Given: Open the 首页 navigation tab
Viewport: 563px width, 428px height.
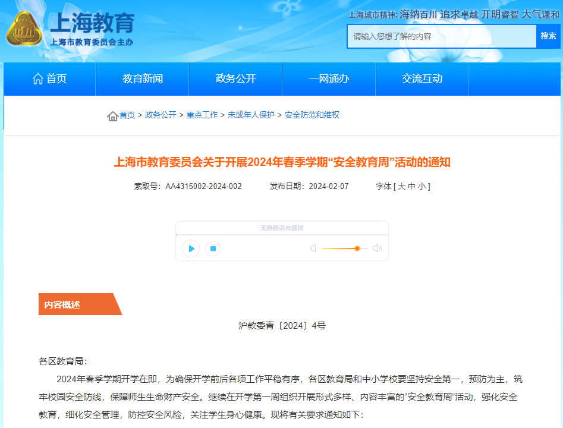Looking at the screenshot, I should tap(49, 79).
